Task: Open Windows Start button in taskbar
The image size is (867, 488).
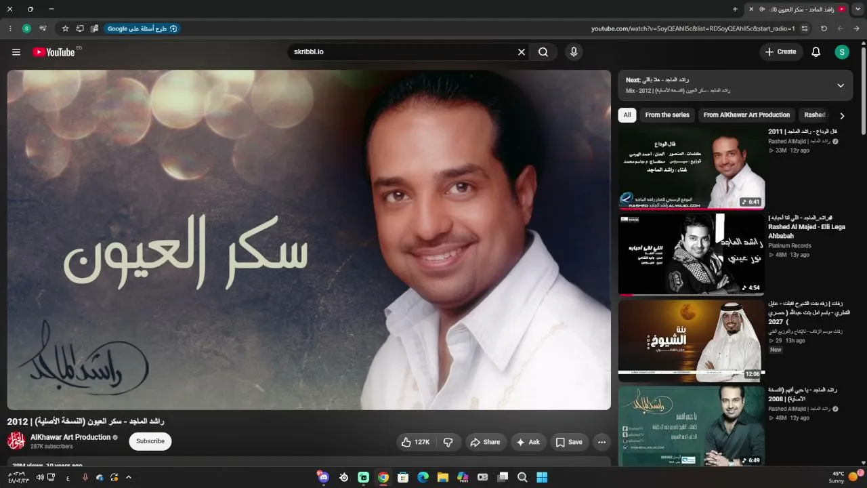Action: tap(542, 477)
